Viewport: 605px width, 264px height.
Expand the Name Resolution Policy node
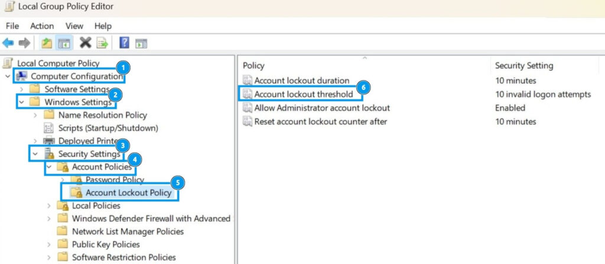[35, 115]
